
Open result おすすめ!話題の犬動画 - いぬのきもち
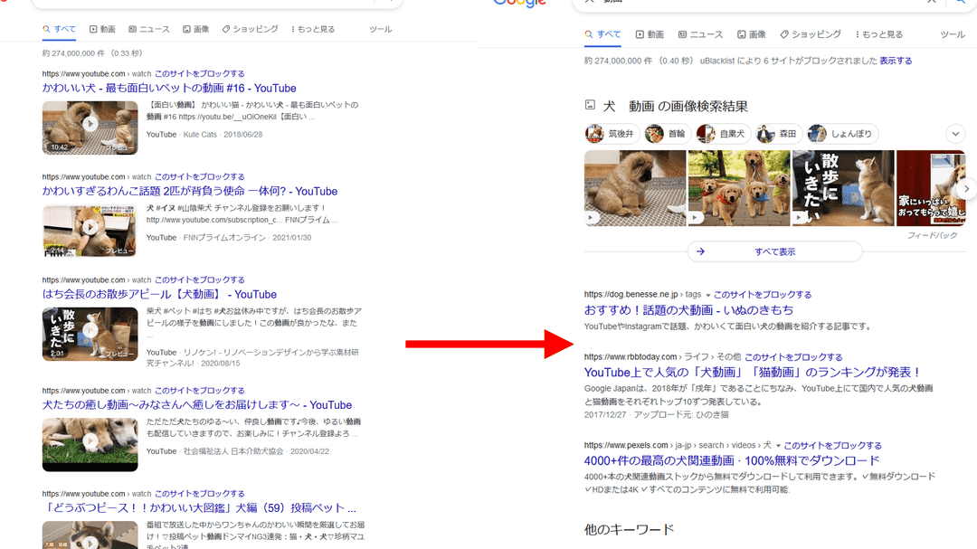(x=688, y=310)
